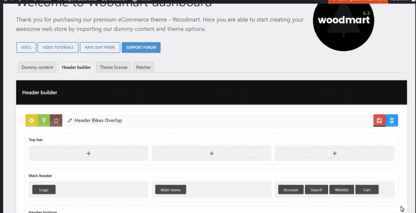
Task: Switch to desktop layout view icon
Action: [379, 120]
